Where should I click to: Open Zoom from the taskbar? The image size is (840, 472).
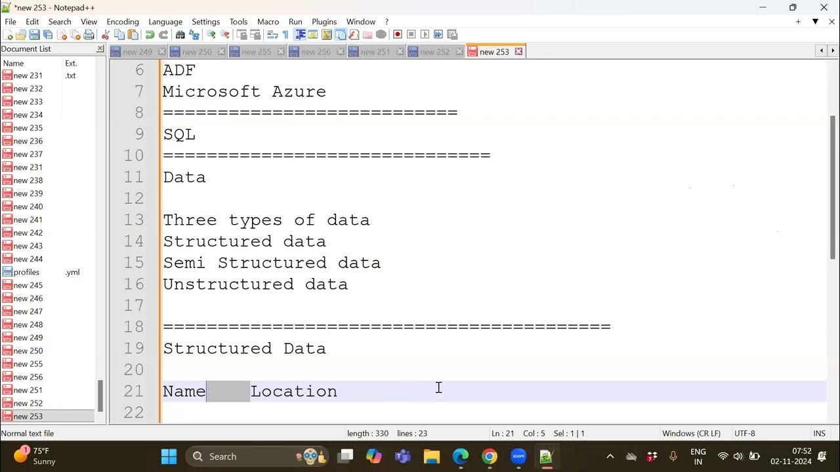[518, 456]
